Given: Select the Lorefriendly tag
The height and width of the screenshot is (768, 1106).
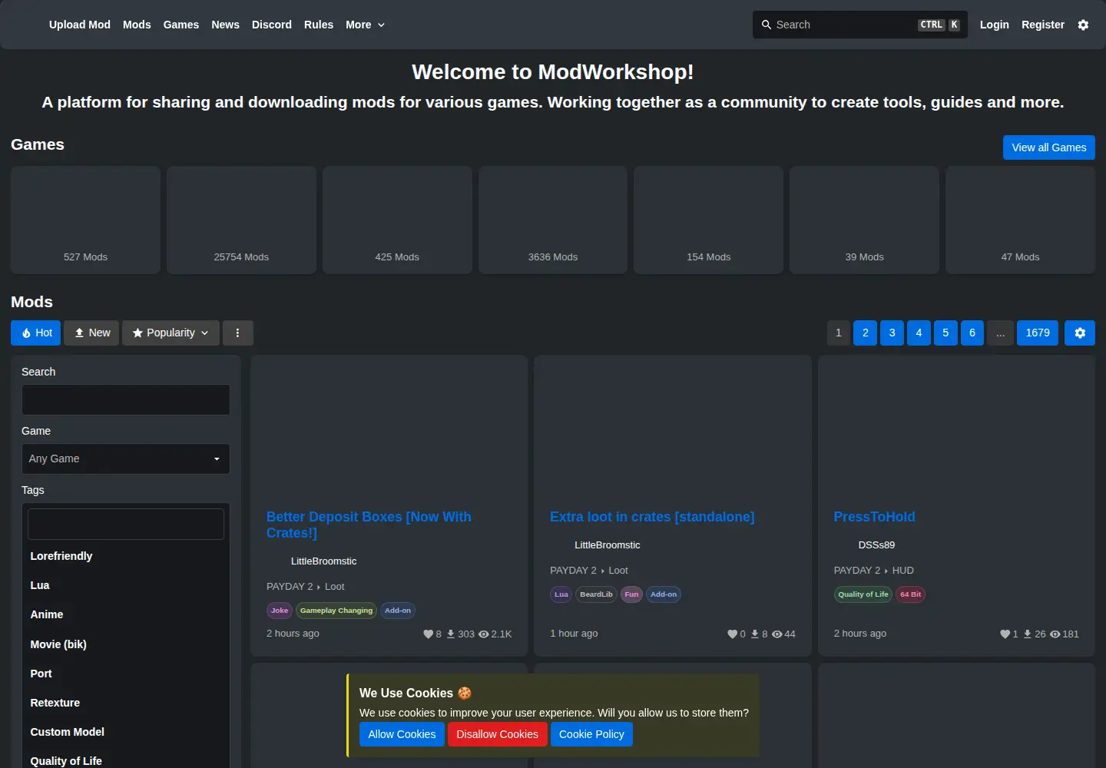Looking at the screenshot, I should pyautogui.click(x=126, y=556).
